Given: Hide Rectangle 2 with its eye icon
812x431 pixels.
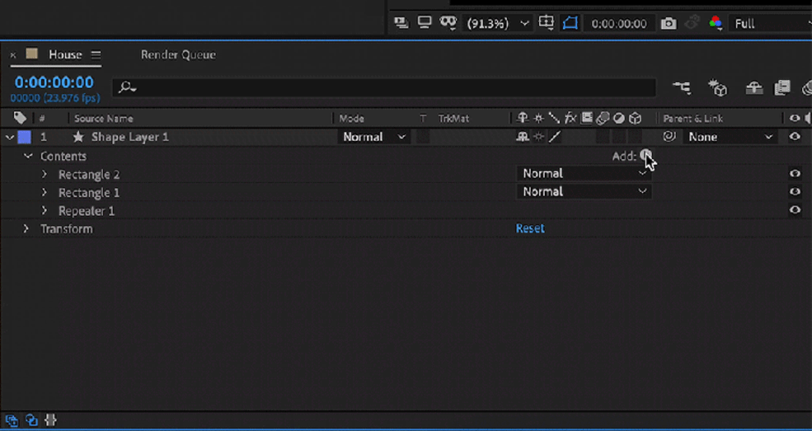Looking at the screenshot, I should pos(795,173).
